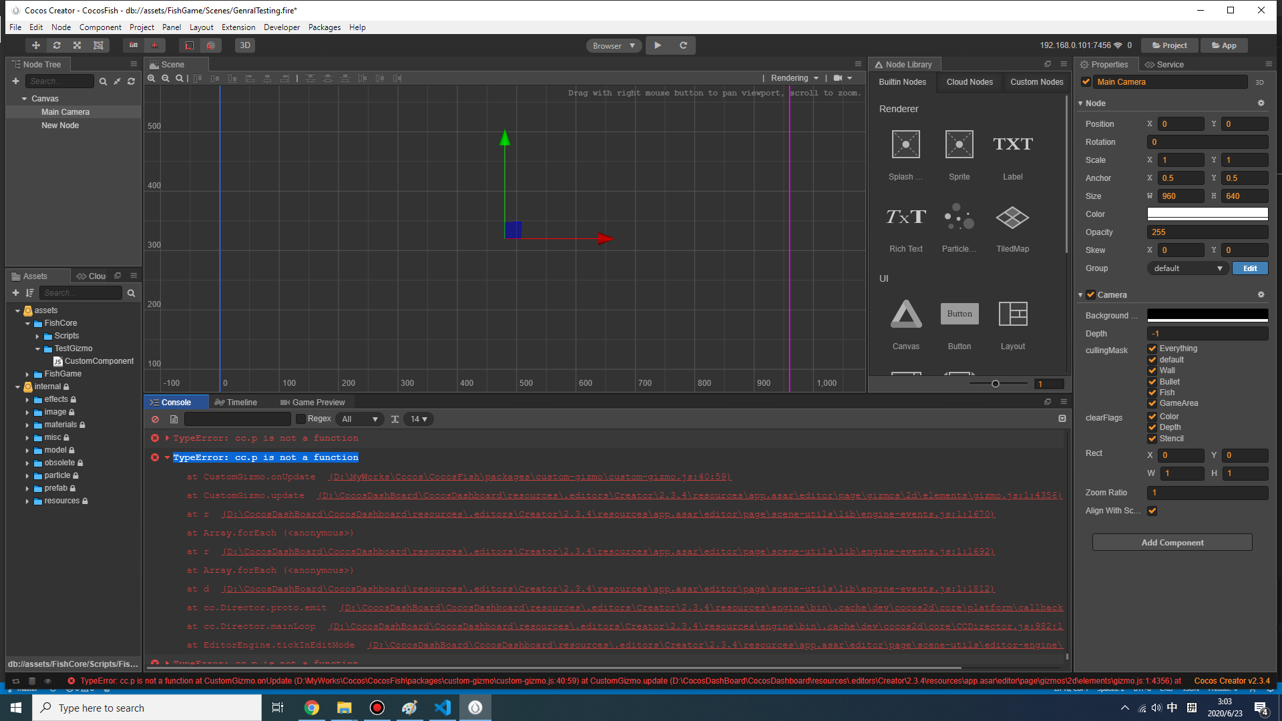Screen dimensions: 1282x721
Task: Switch to the Timeline tab
Action: click(x=236, y=403)
